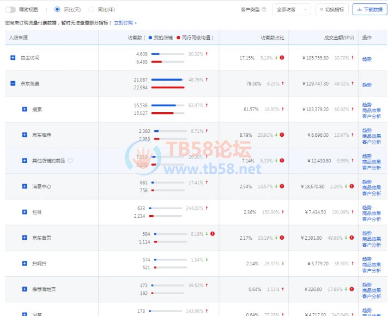Viewport: 388px width, 316px height.
Task: Click red warning icon in 自主访问 visitor share
Action: coord(282,58)
